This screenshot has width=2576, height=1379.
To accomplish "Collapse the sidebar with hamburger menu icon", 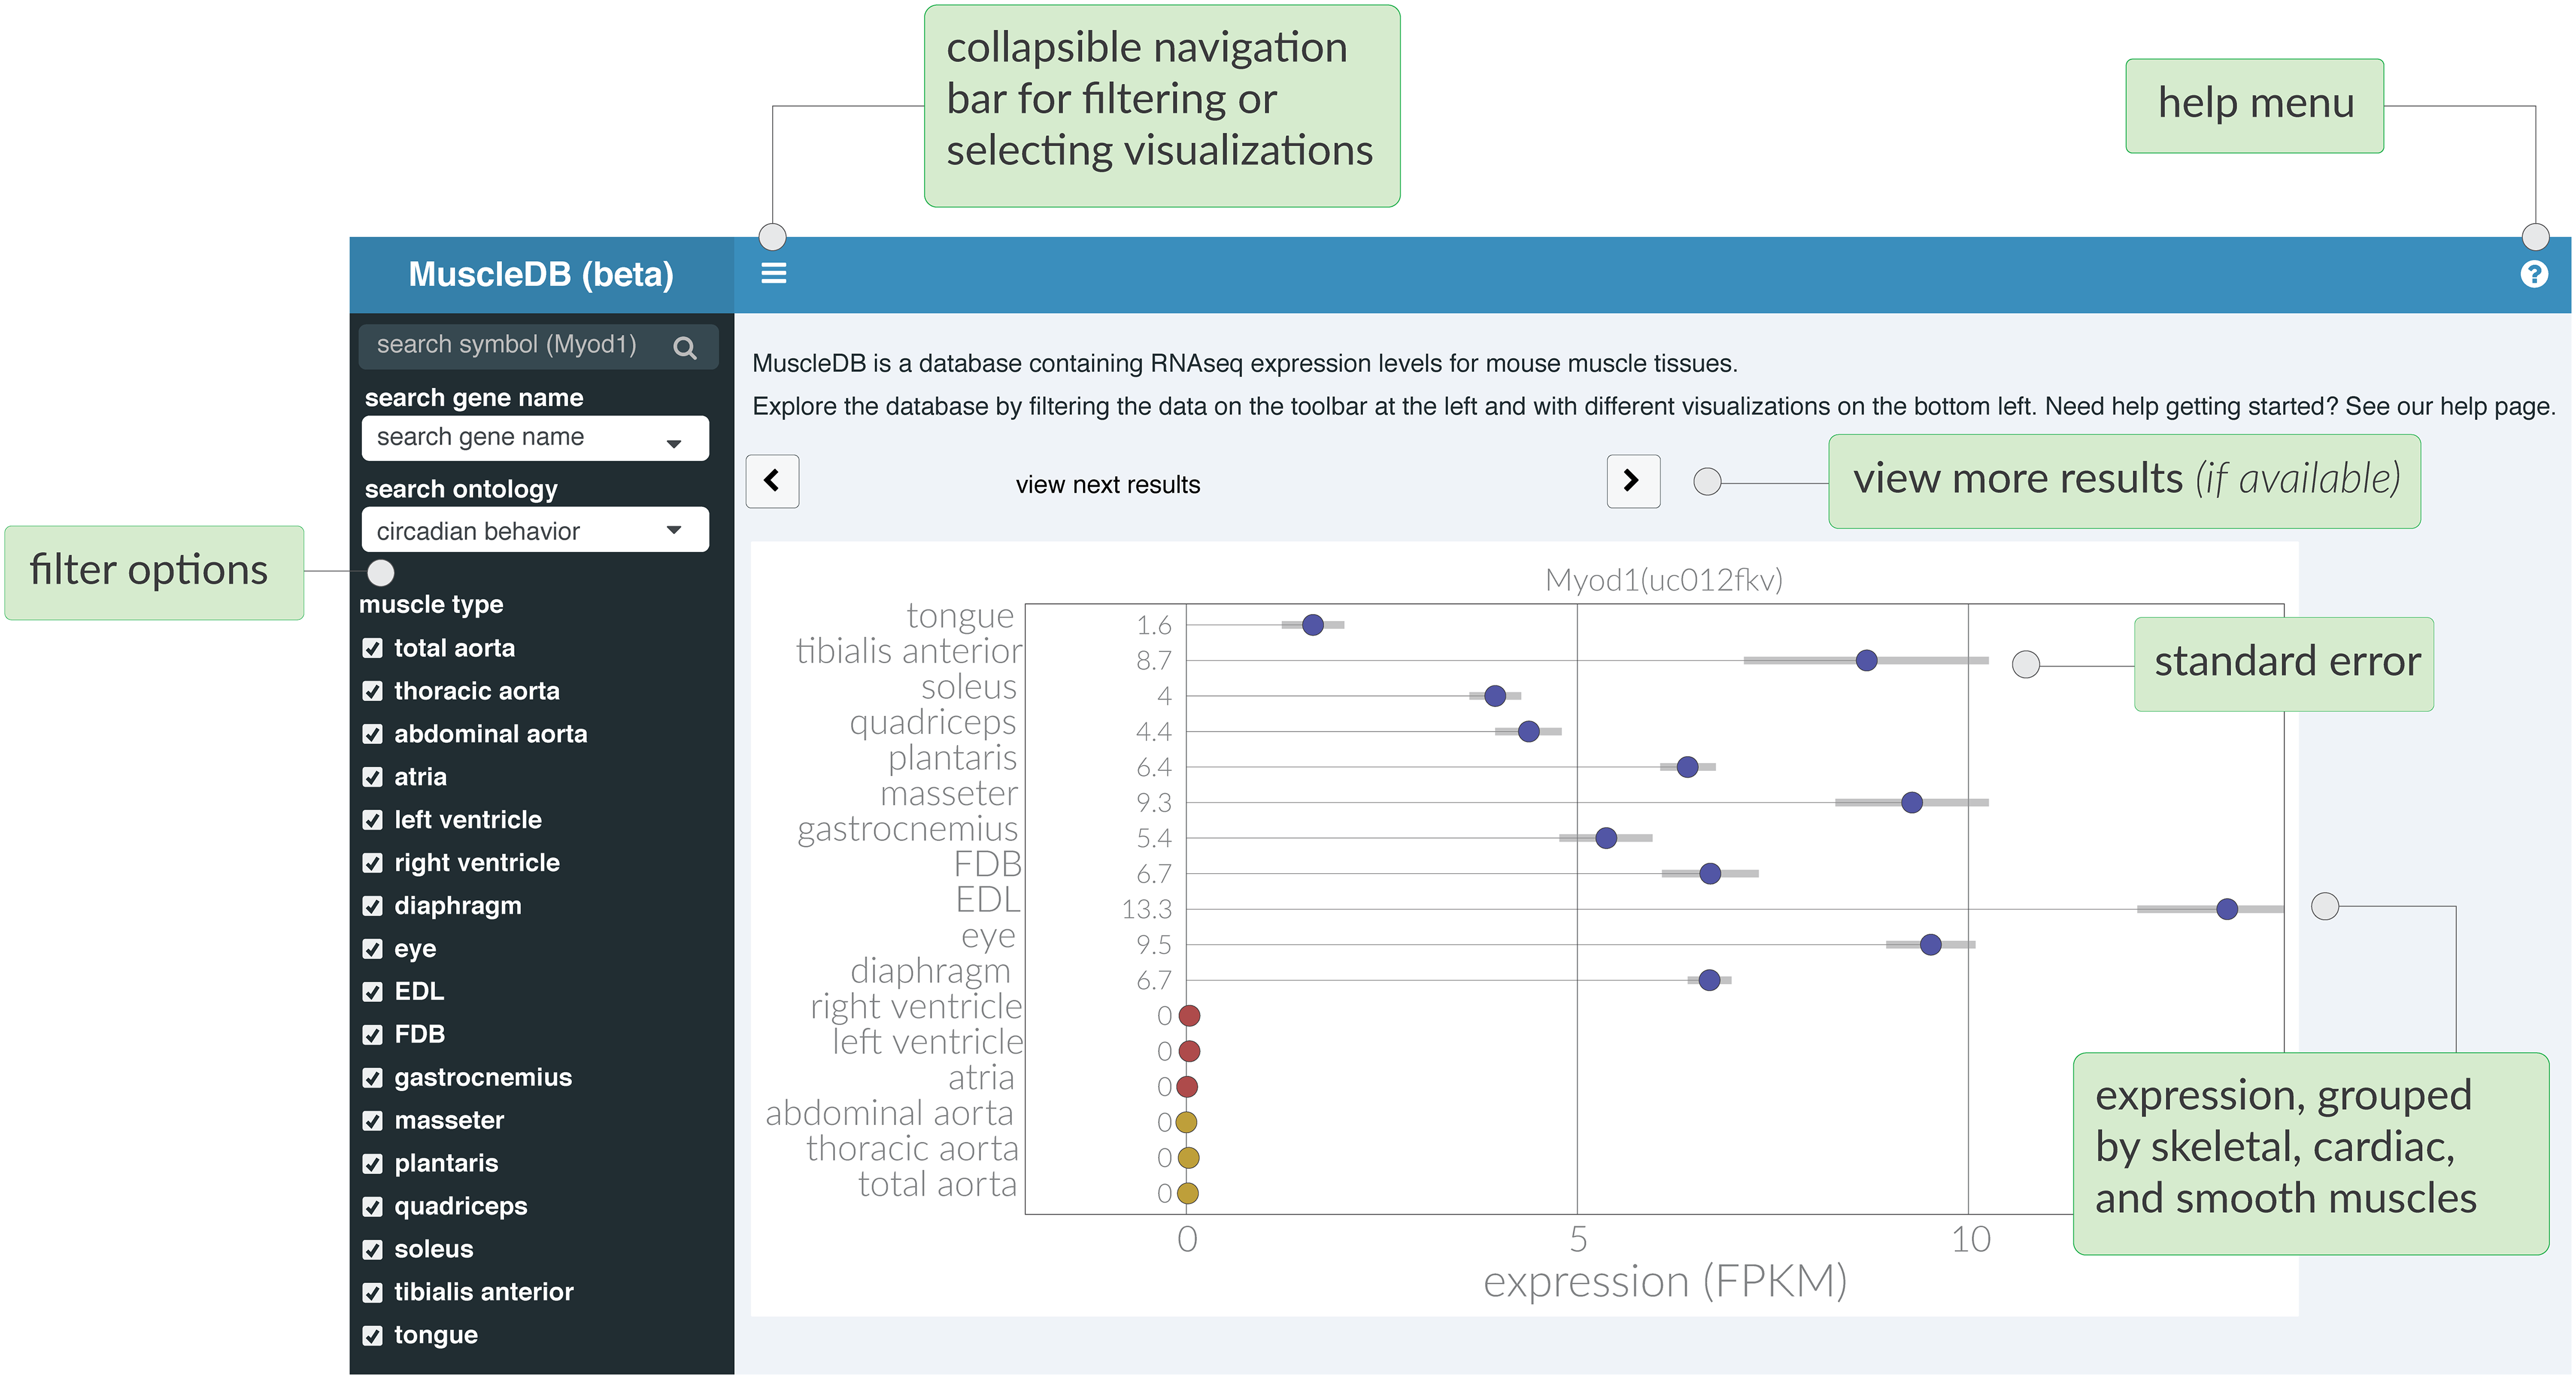I will [x=773, y=273].
